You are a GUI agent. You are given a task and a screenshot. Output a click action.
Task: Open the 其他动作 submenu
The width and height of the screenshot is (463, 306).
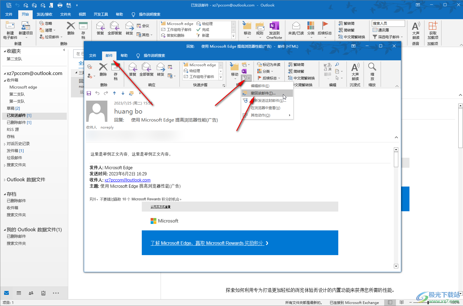[x=267, y=115]
